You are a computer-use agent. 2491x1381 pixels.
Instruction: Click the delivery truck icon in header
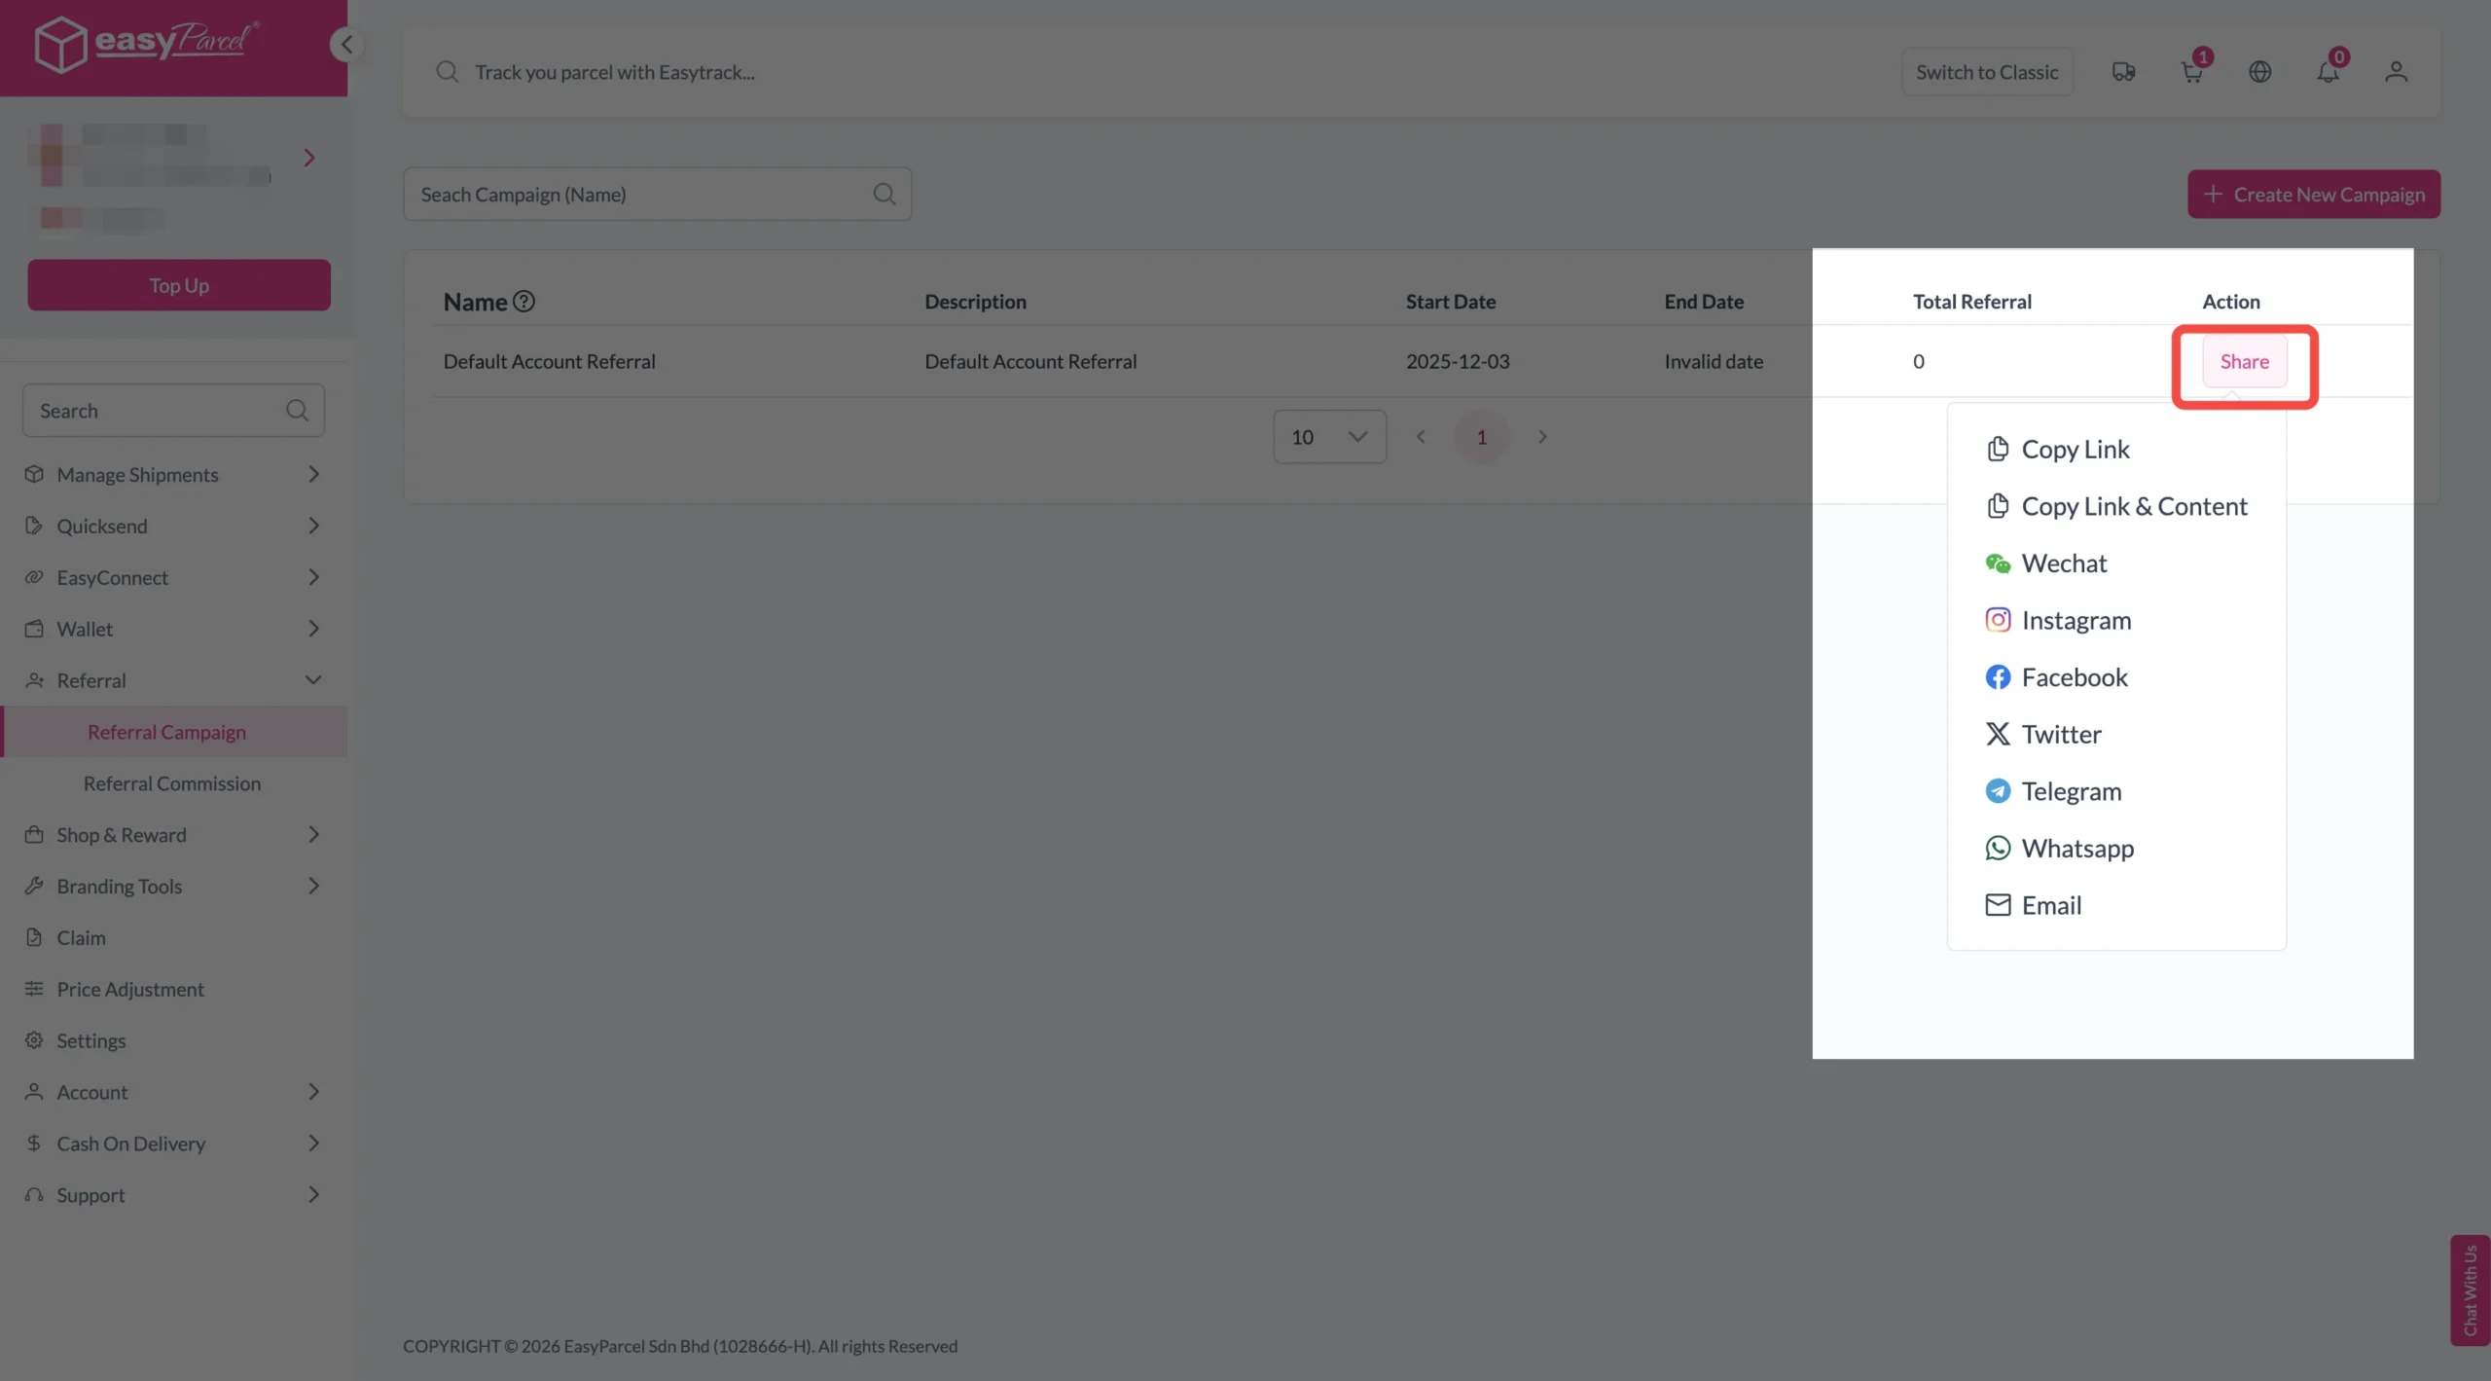2123,72
